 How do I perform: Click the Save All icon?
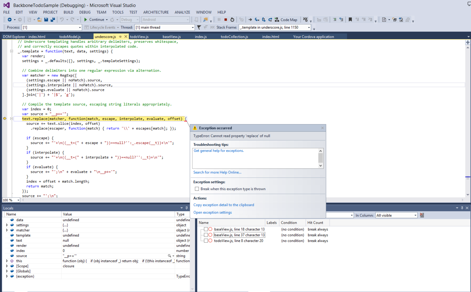tap(52, 20)
